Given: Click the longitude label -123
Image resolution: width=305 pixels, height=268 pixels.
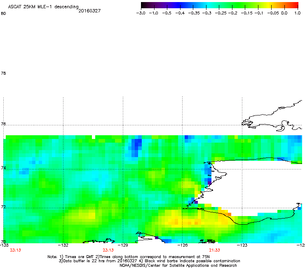Looking at the screenshot, I should pyautogui.click(x=242, y=245).
